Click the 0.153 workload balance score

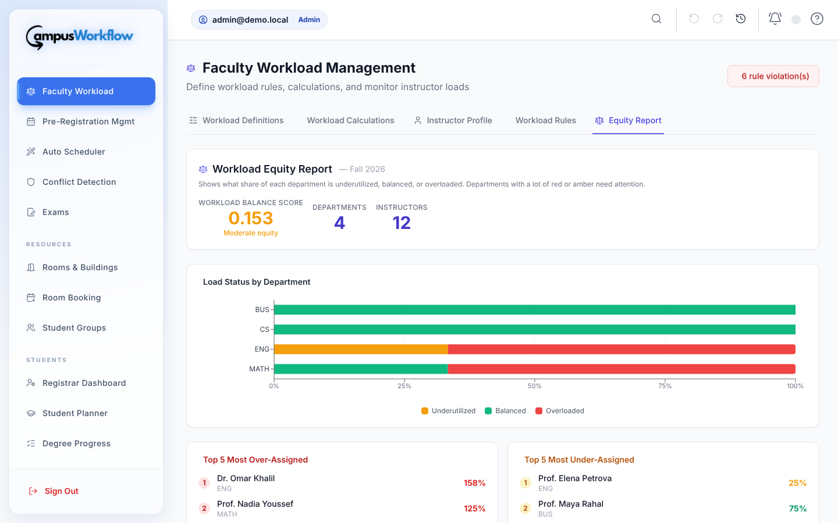coord(251,218)
